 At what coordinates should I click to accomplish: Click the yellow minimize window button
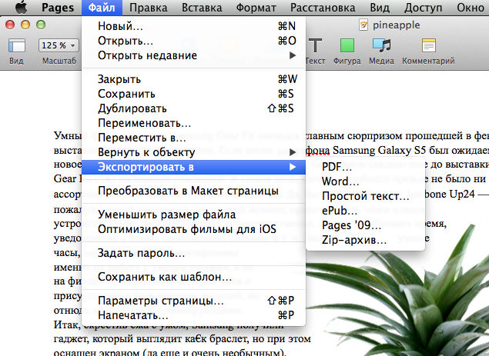pos(25,25)
